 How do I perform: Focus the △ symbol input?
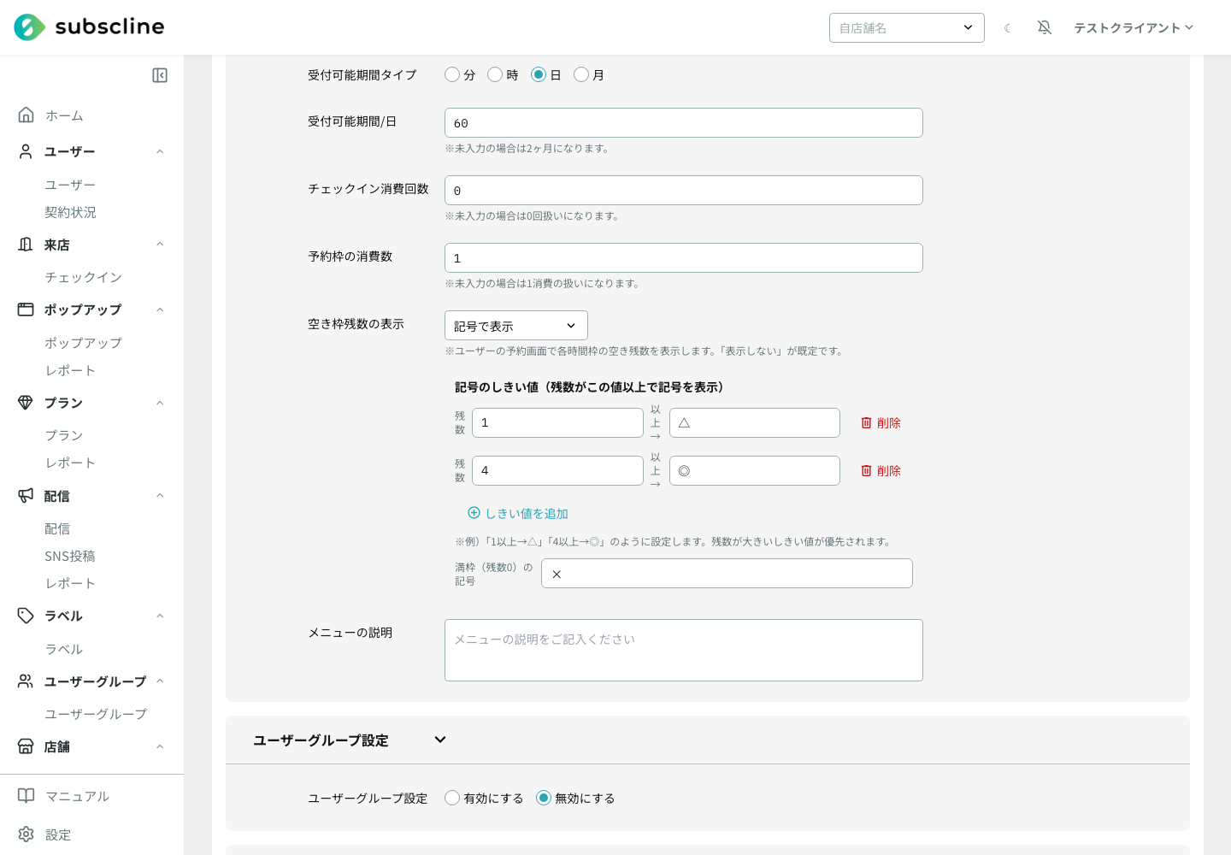[x=755, y=422]
